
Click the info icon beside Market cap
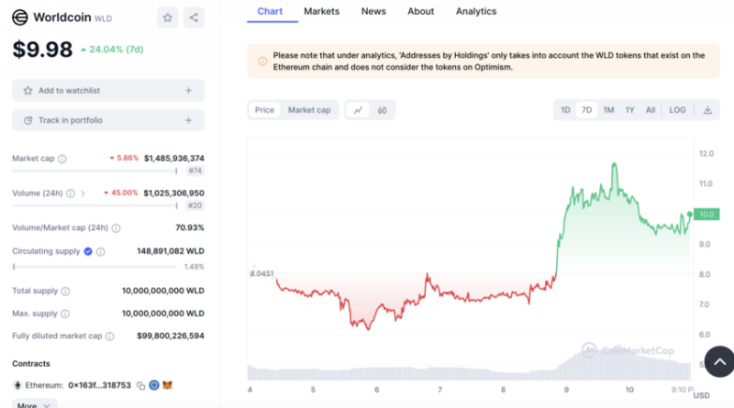(62, 159)
